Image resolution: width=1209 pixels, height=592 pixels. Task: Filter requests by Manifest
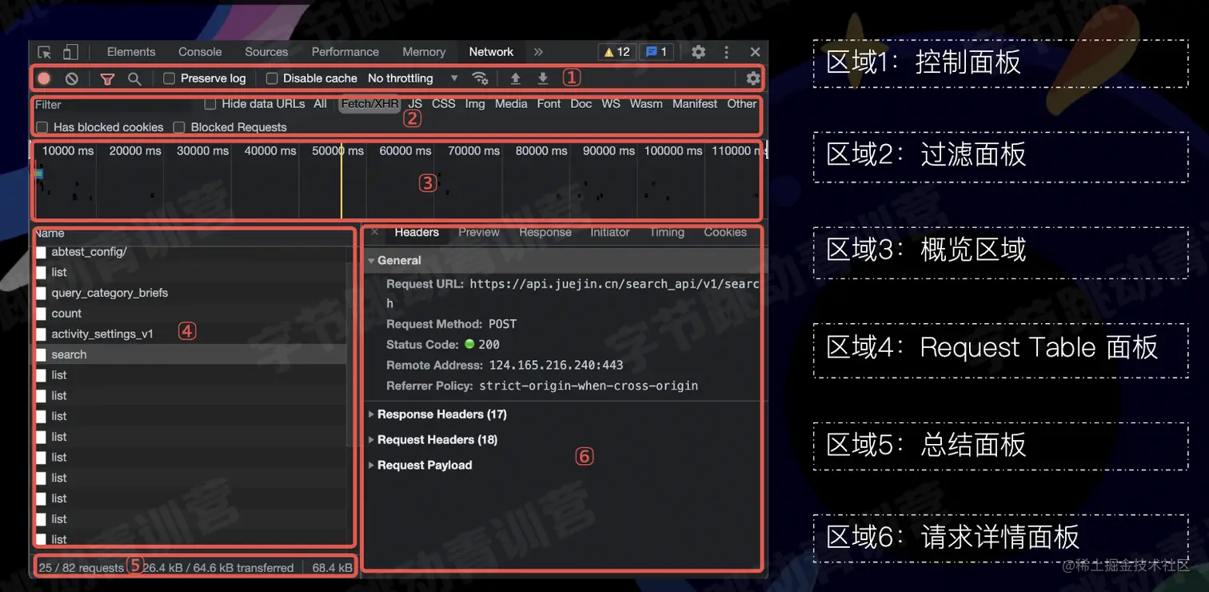click(695, 104)
